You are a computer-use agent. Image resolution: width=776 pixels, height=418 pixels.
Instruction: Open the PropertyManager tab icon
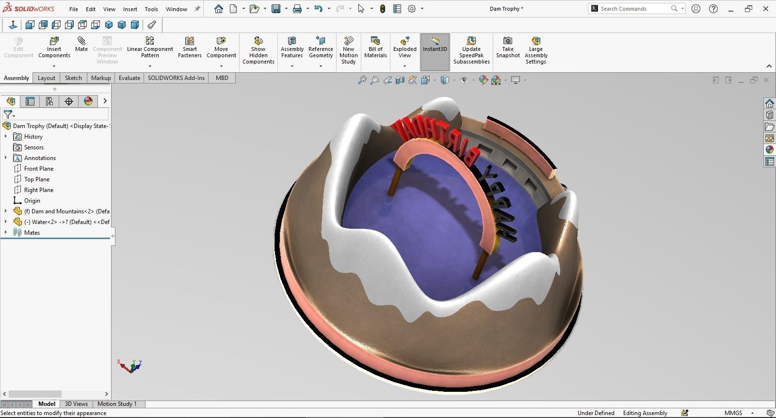tap(30, 101)
